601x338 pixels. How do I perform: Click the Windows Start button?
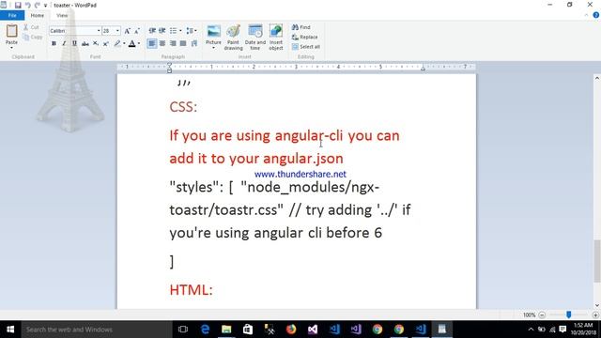[x=10, y=330]
